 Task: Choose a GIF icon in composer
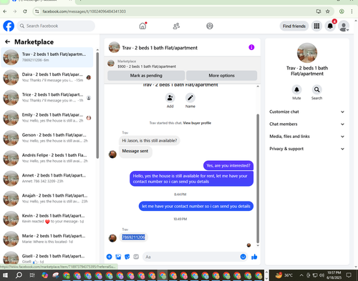[136, 257]
